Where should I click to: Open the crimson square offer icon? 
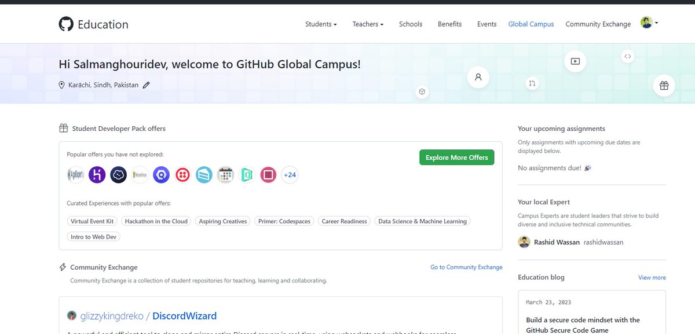pos(268,175)
